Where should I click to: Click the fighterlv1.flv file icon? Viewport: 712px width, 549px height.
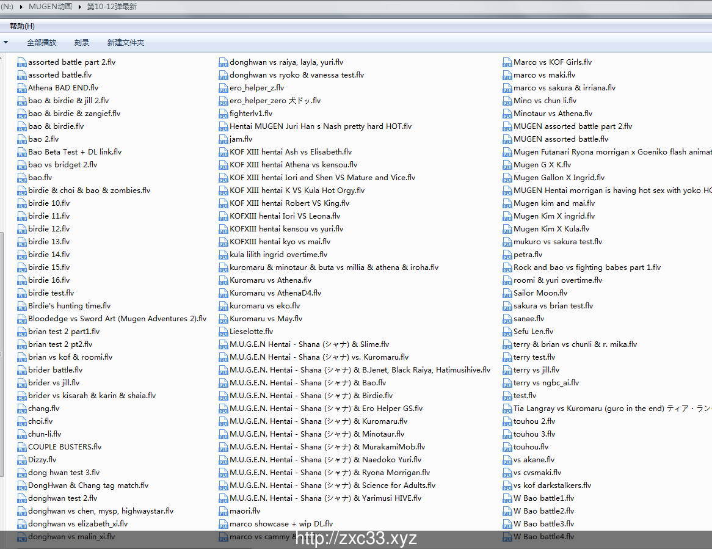pos(223,114)
